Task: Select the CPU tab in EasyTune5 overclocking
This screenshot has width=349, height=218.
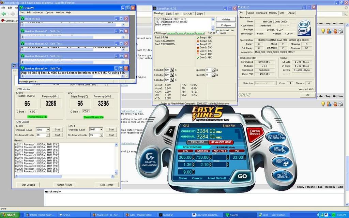Action: click(x=185, y=151)
